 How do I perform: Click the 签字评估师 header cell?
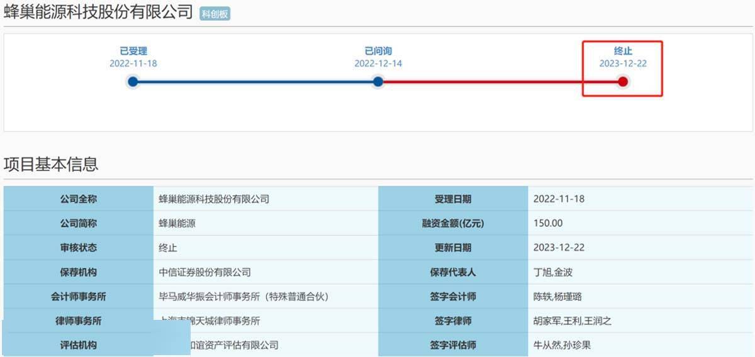click(453, 345)
